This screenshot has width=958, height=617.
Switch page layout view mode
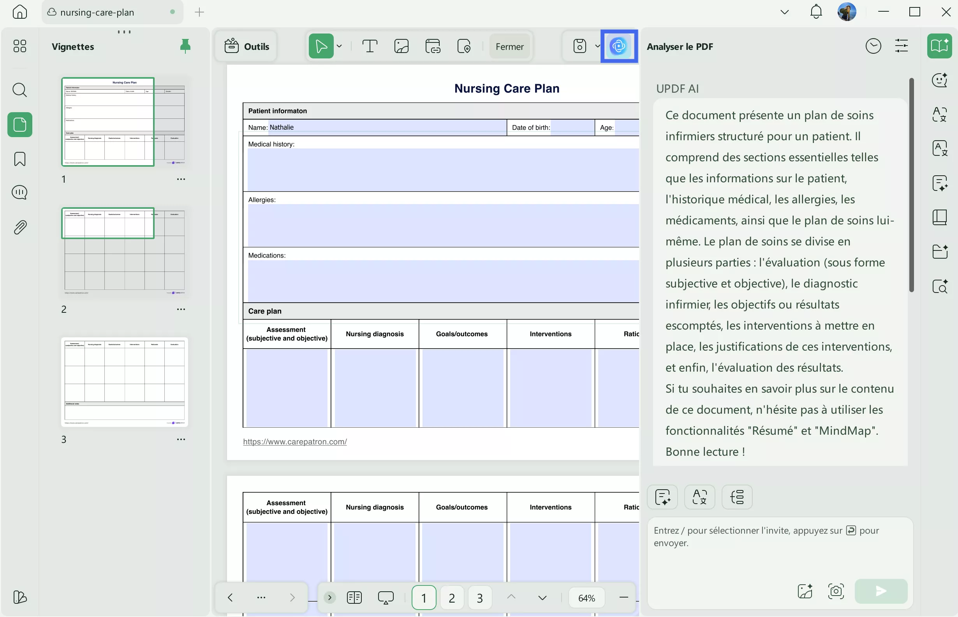tap(354, 598)
